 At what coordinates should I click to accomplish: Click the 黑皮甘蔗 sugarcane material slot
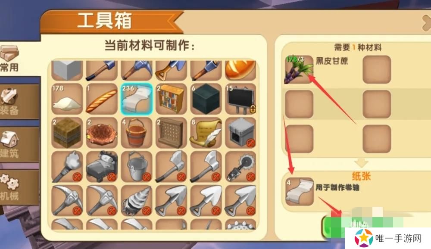(299, 69)
